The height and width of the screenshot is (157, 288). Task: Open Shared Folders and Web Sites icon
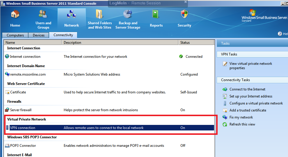point(99,14)
